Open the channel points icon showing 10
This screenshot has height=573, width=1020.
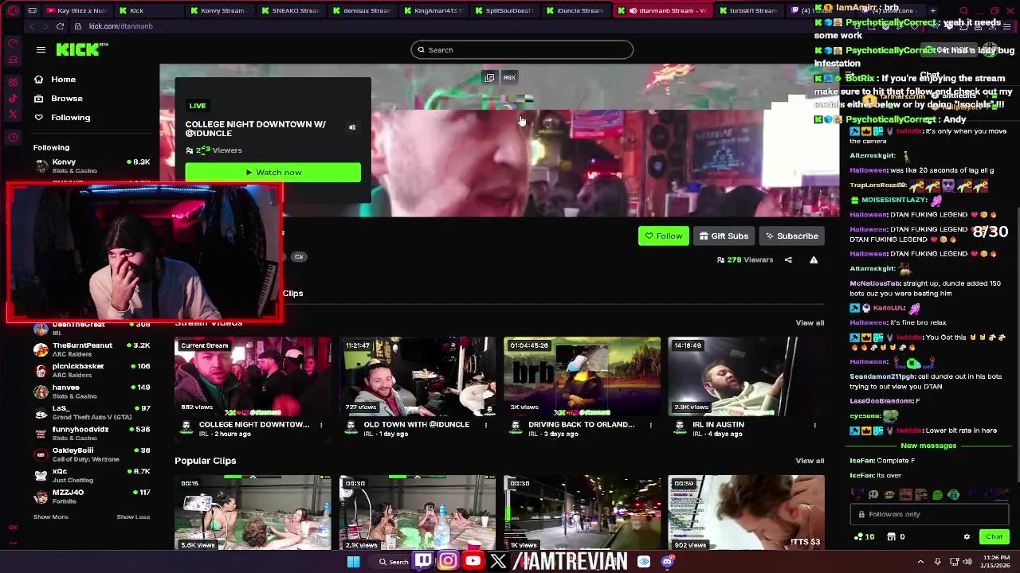(864, 536)
